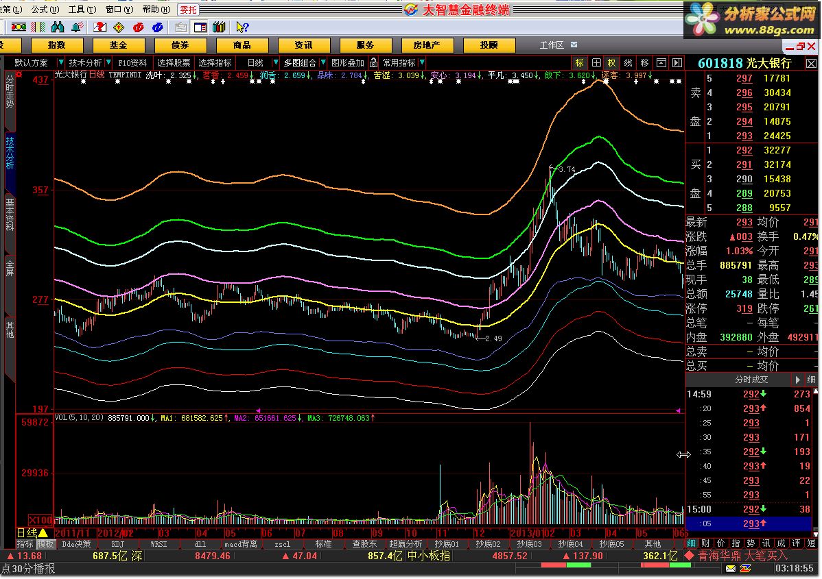The image size is (822, 579).
Task: Expand the 日线 period dropdown arrow
Action: click(276, 63)
